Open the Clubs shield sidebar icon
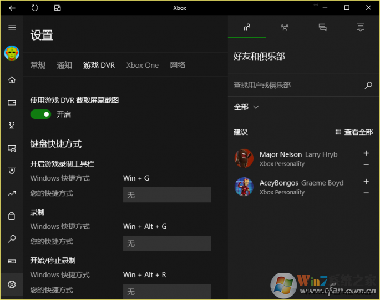The image size is (380, 300). click(12, 171)
